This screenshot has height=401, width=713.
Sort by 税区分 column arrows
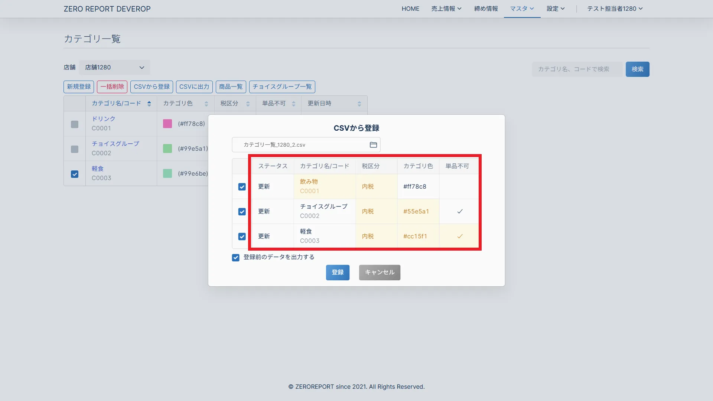[248, 104]
